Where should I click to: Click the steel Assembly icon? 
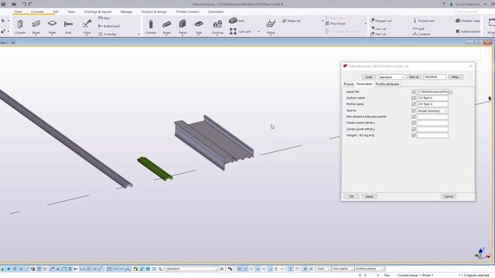tap(101, 34)
